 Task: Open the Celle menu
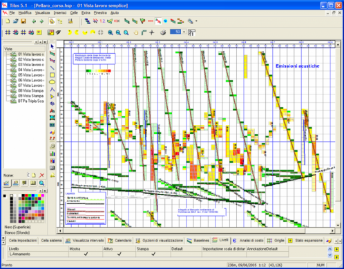[x=74, y=13]
